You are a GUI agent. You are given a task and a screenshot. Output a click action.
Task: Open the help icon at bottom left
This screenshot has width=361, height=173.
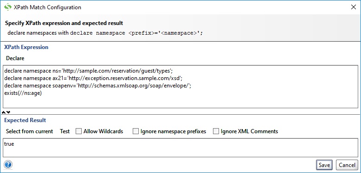(x=8, y=165)
